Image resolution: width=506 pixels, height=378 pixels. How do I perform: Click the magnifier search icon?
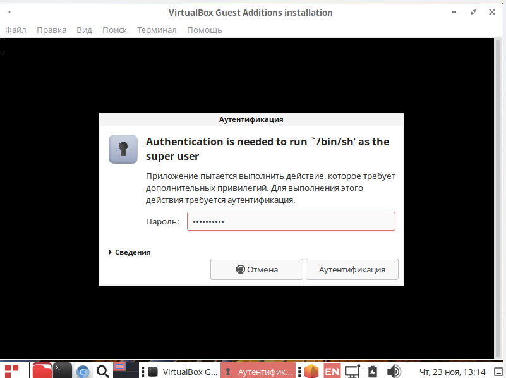[x=102, y=372]
